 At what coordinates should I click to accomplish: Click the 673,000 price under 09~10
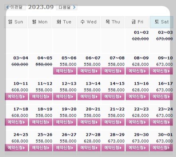coord(164,64)
